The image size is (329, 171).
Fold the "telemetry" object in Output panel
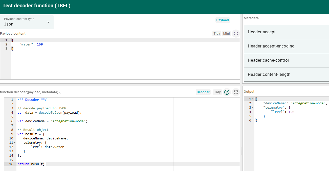coord(253,108)
